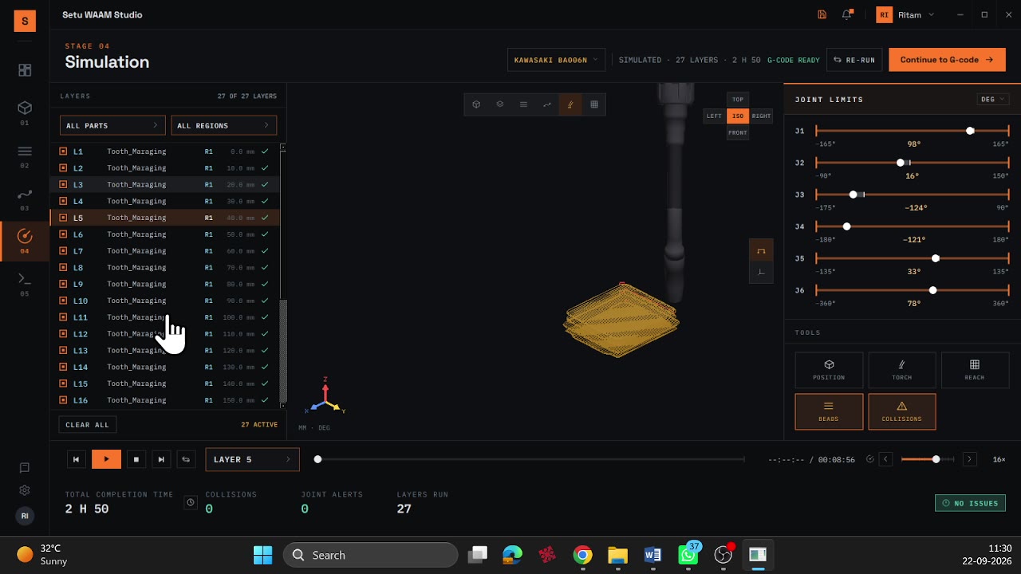The image size is (1021, 574).
Task: Click the Clear All button
Action: tap(88, 425)
